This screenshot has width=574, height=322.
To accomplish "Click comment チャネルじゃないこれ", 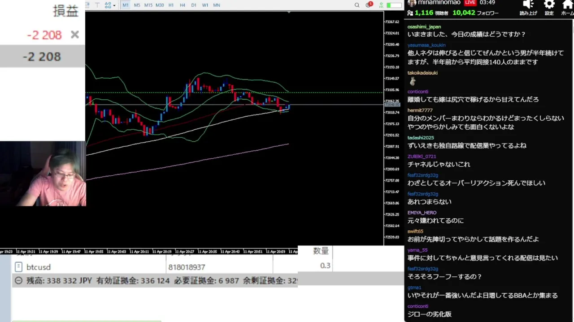I will (x=439, y=164).
